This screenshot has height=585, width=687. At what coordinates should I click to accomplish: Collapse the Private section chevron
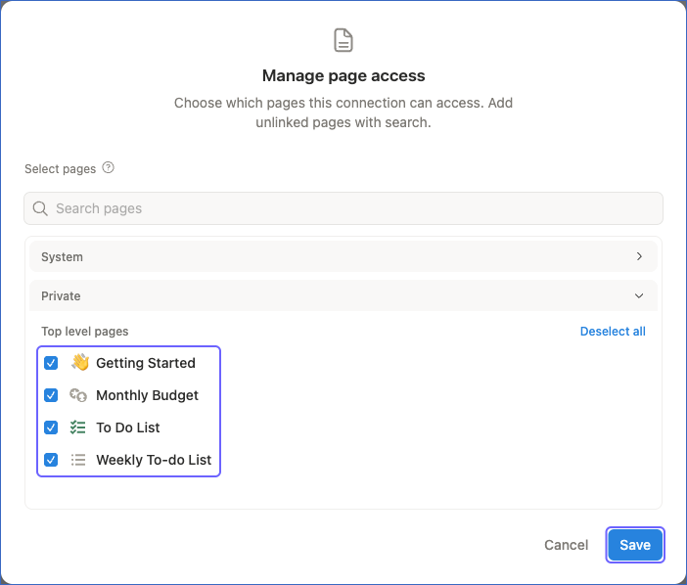click(639, 296)
